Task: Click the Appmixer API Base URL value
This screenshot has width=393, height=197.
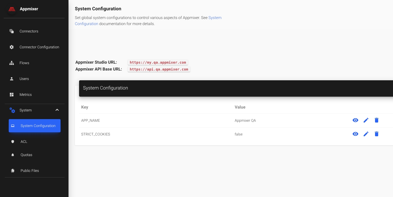Action: (x=159, y=69)
